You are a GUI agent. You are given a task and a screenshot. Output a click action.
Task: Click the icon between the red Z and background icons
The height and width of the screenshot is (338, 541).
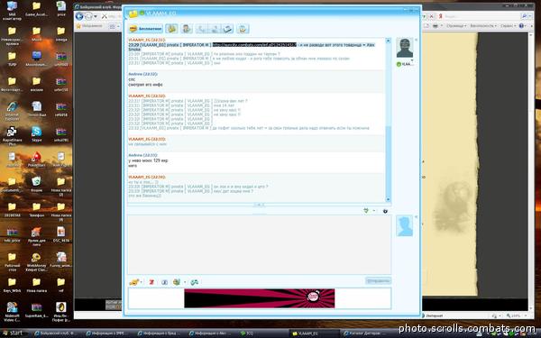tap(165, 282)
